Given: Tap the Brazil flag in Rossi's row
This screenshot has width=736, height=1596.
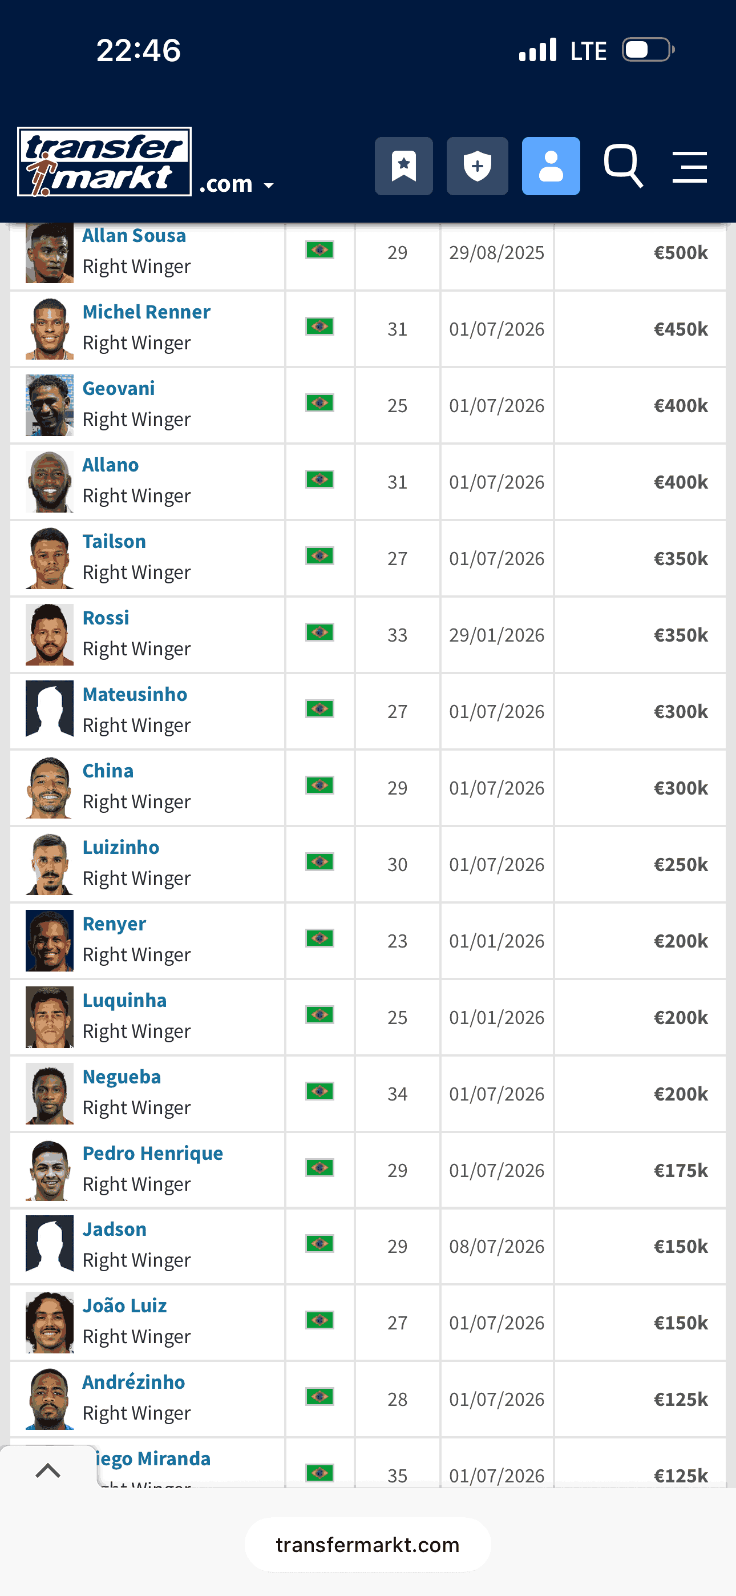Looking at the screenshot, I should click(x=320, y=632).
